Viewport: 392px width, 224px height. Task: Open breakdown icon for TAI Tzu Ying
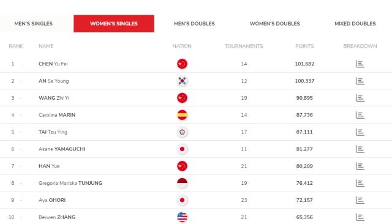coord(360,132)
